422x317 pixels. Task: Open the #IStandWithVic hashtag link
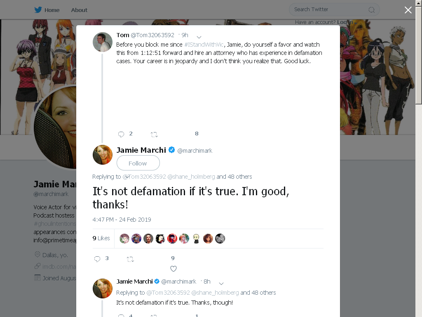[204, 45]
